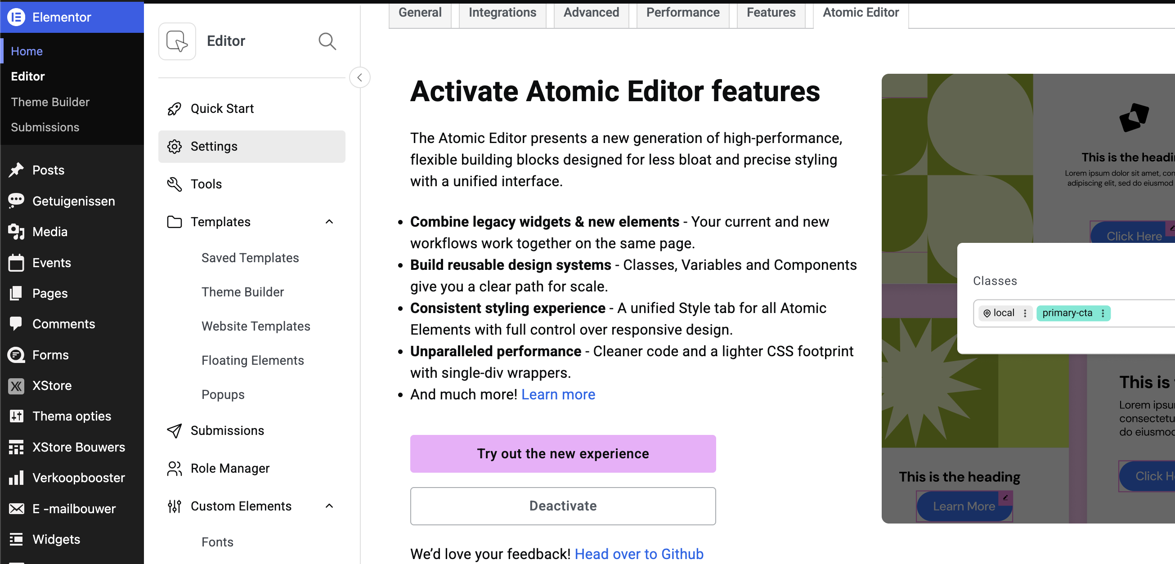Click the Submissions paper plane icon
Viewport: 1175px width, 564px height.
(174, 431)
